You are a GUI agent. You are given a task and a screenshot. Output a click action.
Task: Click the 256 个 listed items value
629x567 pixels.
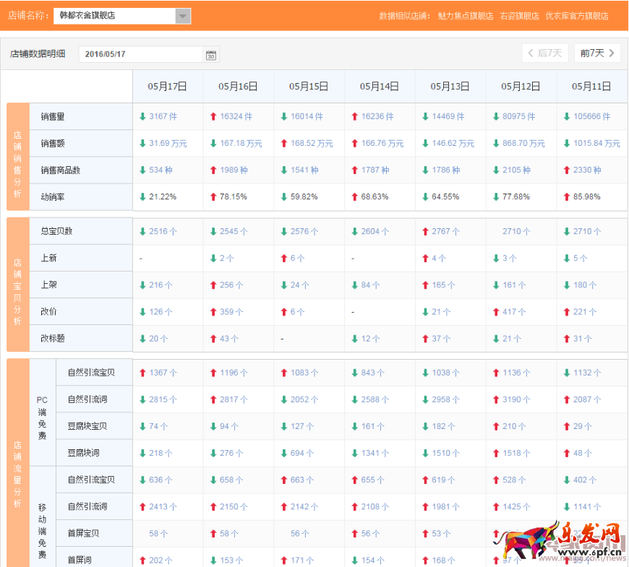coord(231,285)
